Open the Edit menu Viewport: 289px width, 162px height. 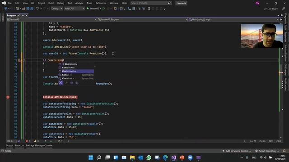pos(17,3)
